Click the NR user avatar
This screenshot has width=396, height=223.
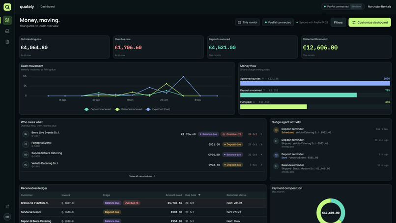coord(7,217)
